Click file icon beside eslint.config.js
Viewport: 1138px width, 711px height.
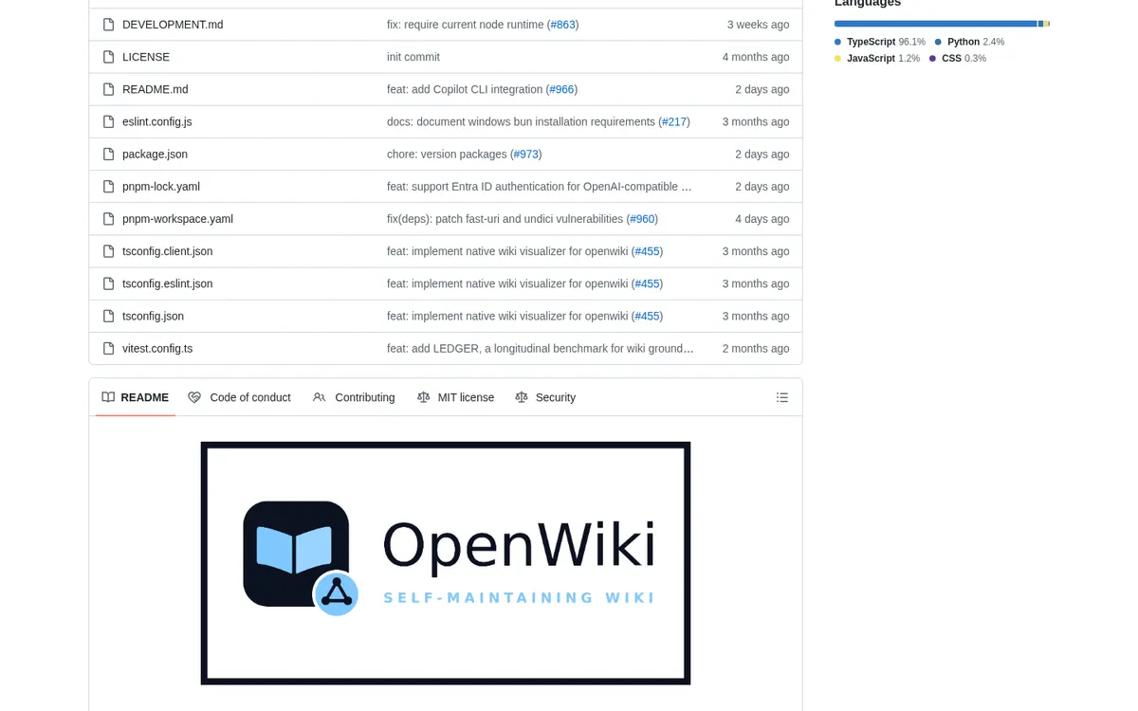109,121
